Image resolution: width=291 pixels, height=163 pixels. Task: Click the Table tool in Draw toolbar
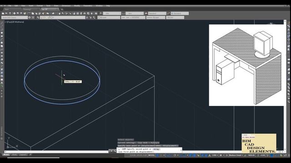point(2,80)
